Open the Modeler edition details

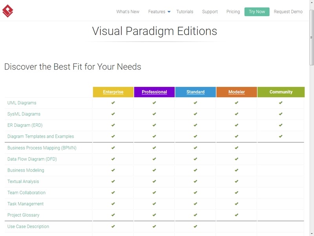click(x=237, y=91)
